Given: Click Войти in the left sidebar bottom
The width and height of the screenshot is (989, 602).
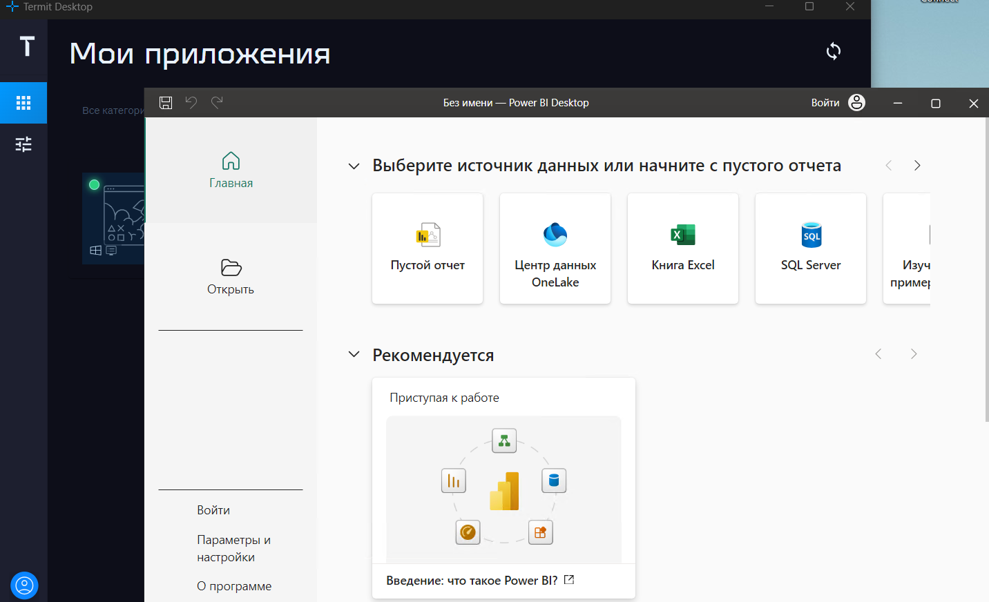Looking at the screenshot, I should pos(213,510).
